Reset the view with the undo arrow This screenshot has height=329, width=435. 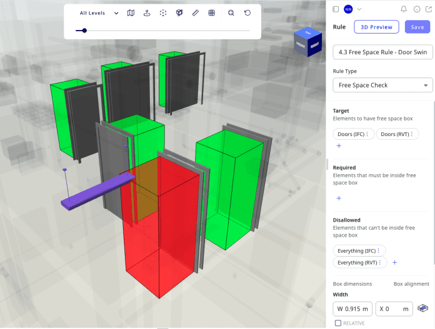(247, 12)
